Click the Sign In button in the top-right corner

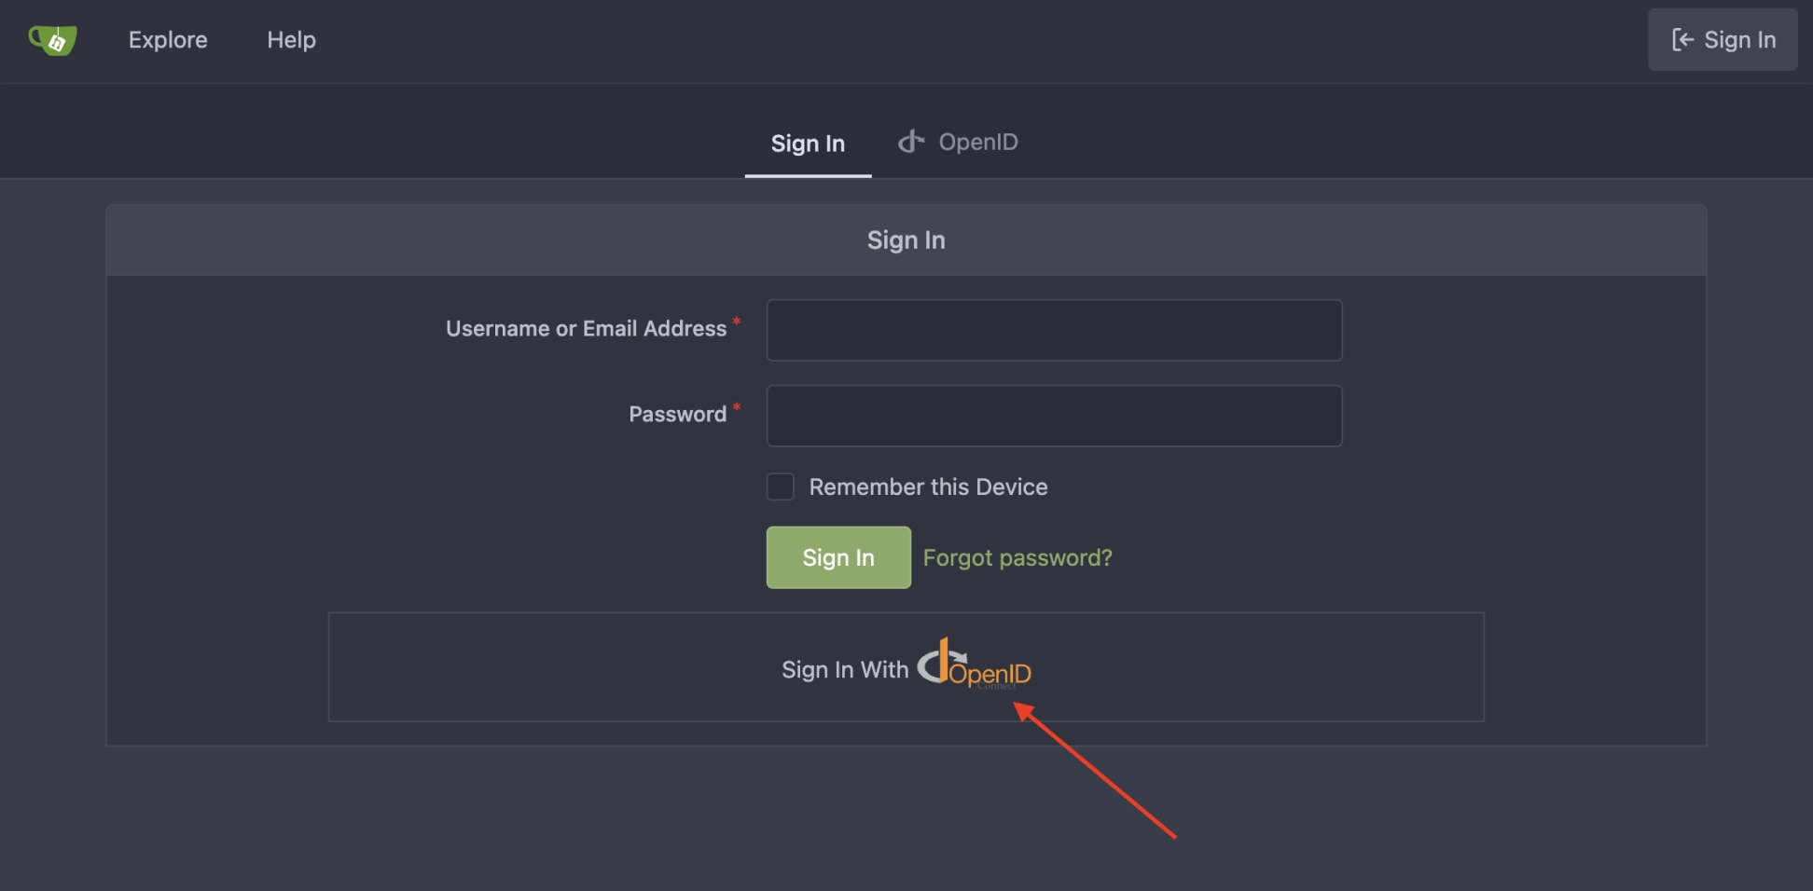[x=1722, y=39]
